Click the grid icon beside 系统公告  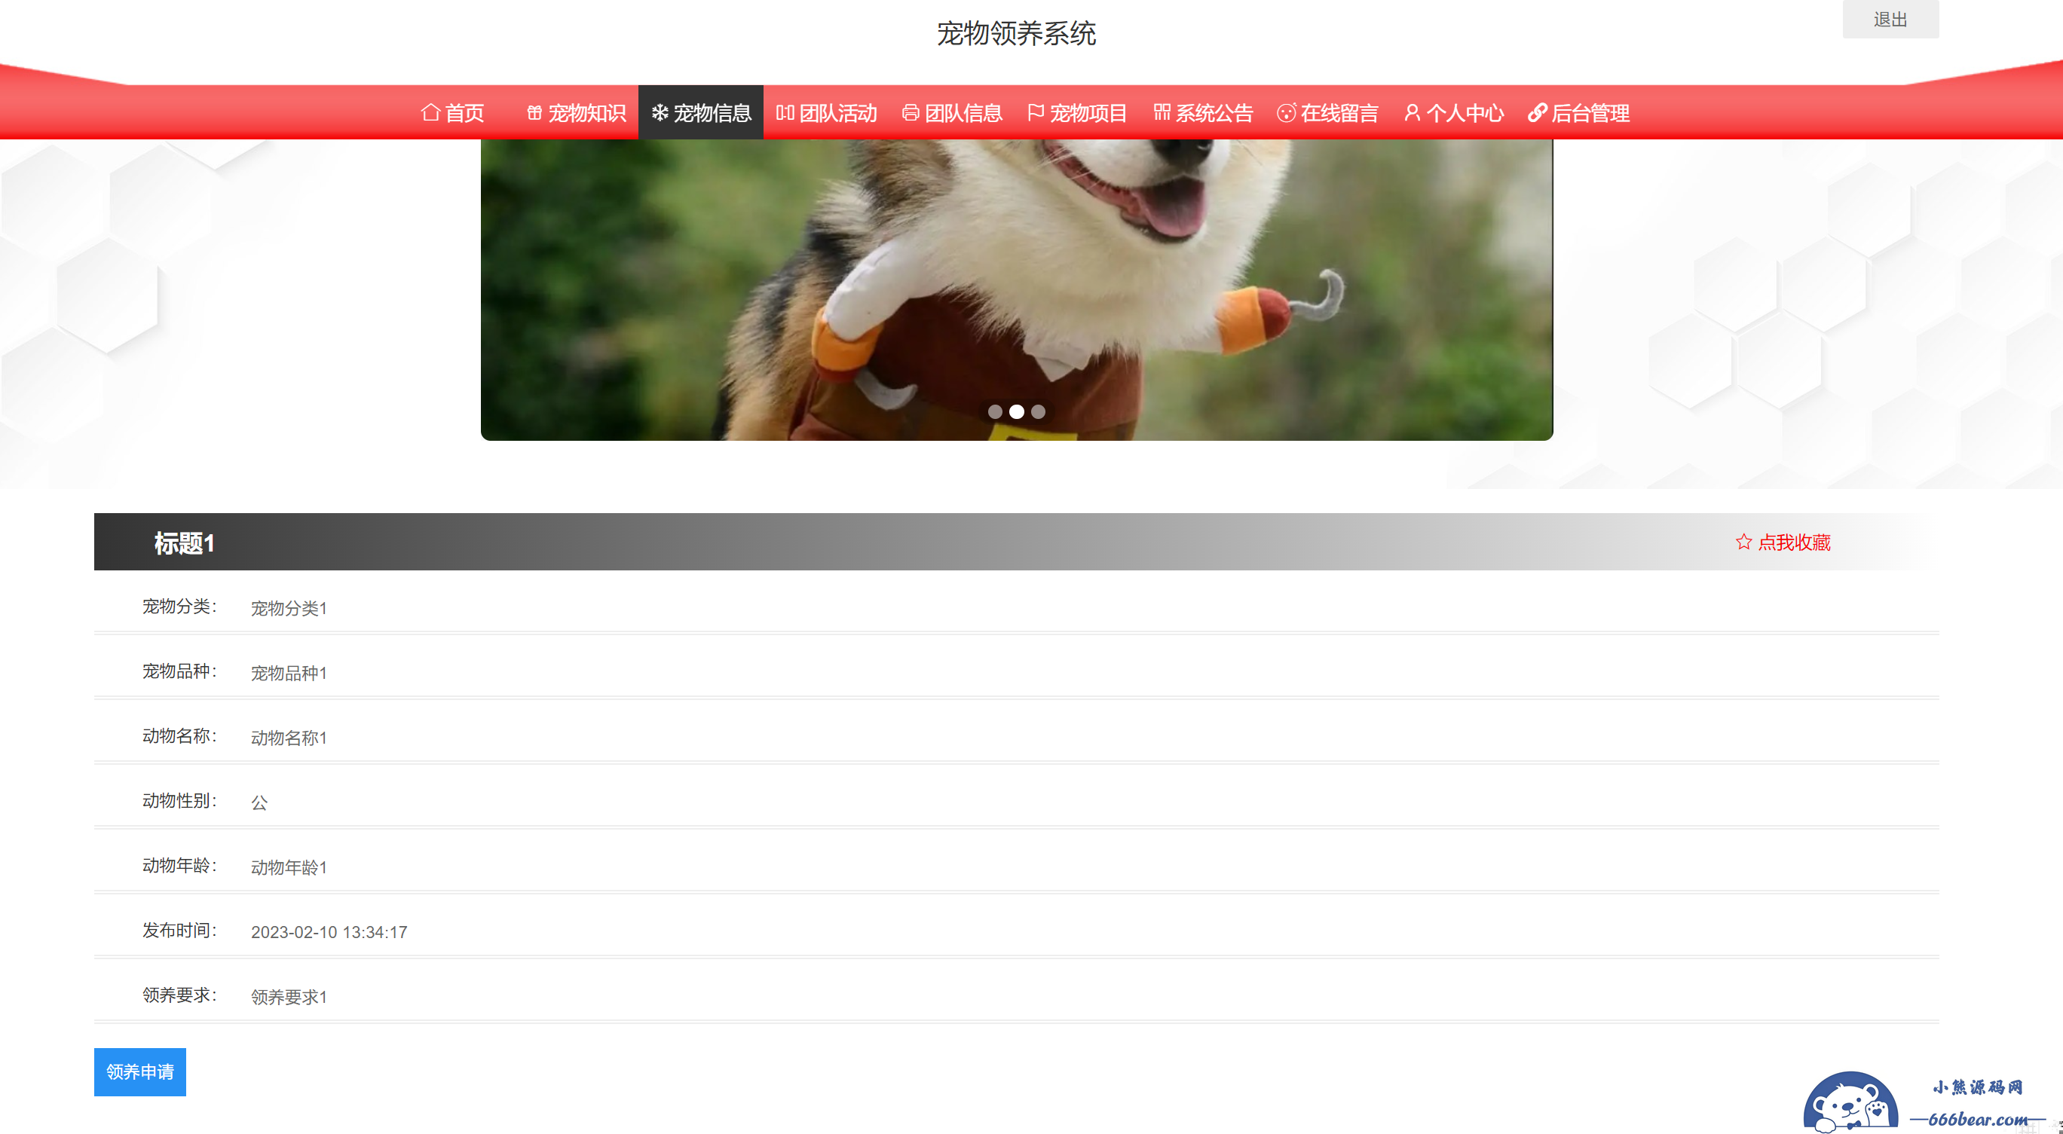[1162, 113]
